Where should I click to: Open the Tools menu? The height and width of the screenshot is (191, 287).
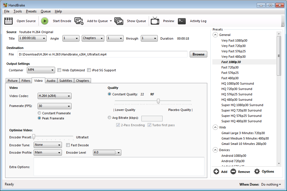coord(18,11)
